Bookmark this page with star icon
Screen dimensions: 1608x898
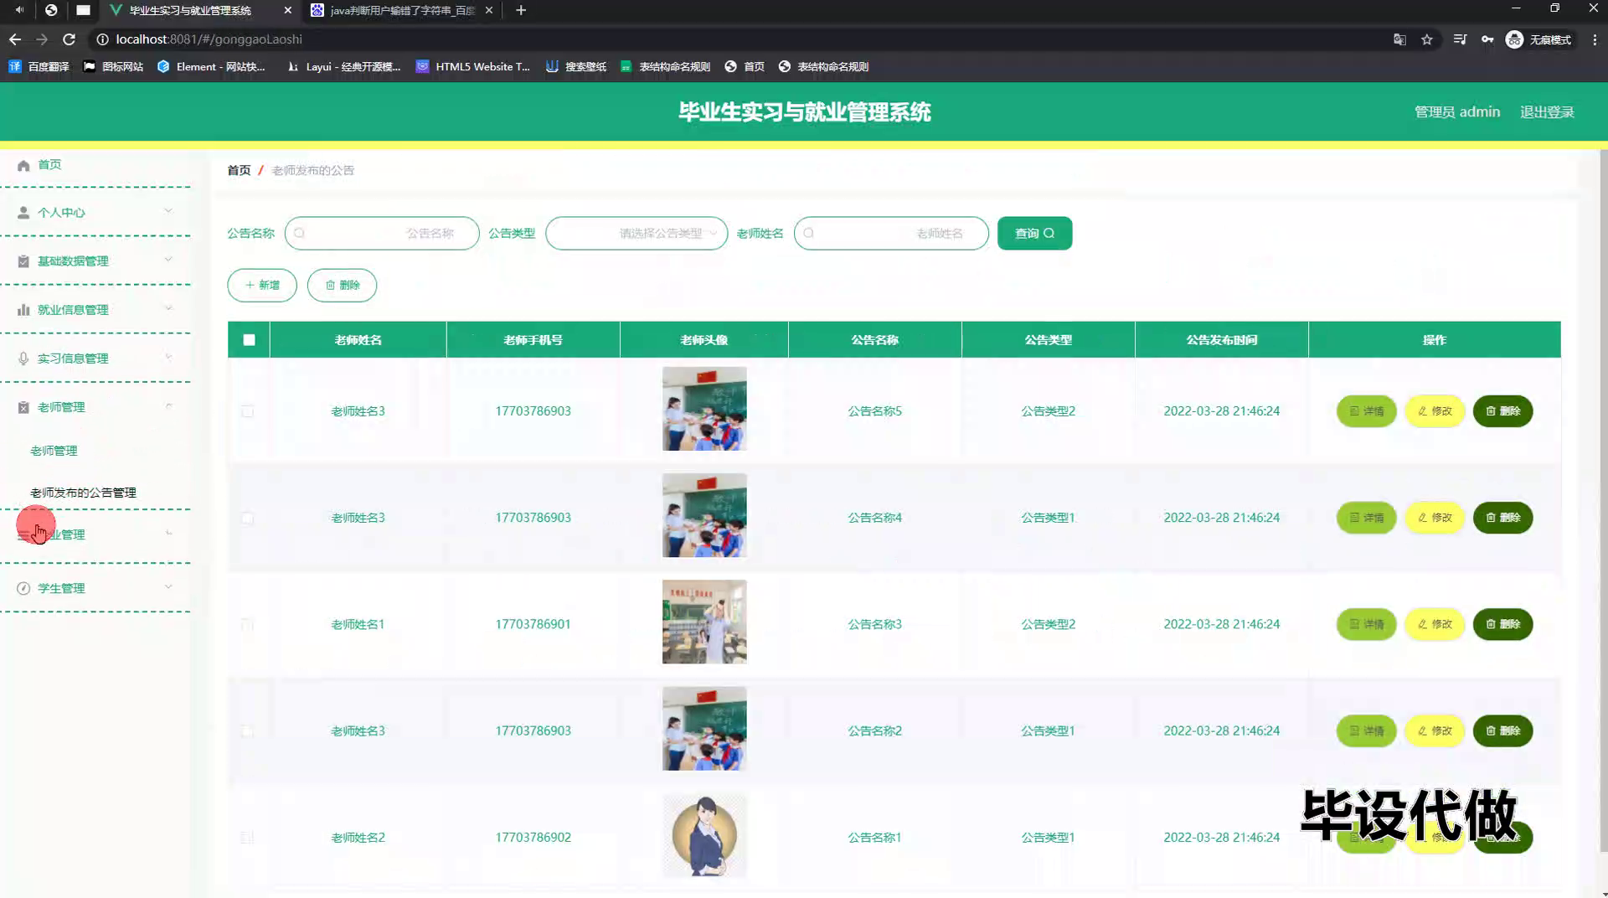(x=1427, y=39)
